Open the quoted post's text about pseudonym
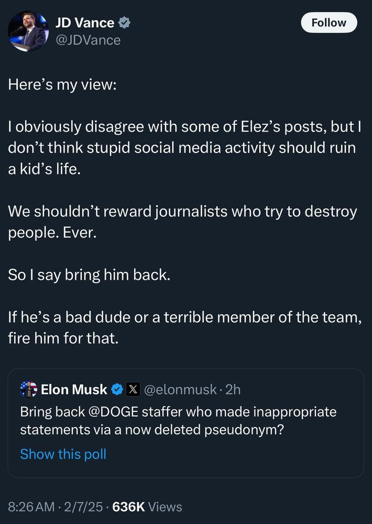The width and height of the screenshot is (372, 524). [178, 421]
